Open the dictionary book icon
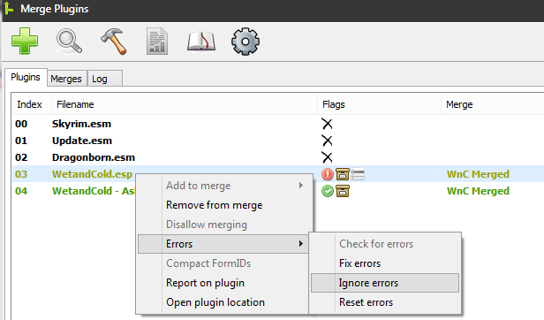The image size is (544, 320). (x=201, y=42)
